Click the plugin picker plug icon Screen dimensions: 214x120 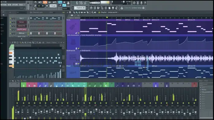[113, 8]
